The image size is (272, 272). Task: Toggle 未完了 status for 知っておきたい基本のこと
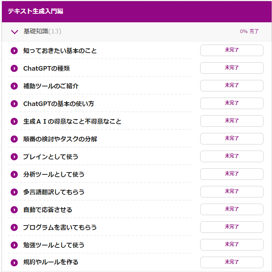point(232,50)
